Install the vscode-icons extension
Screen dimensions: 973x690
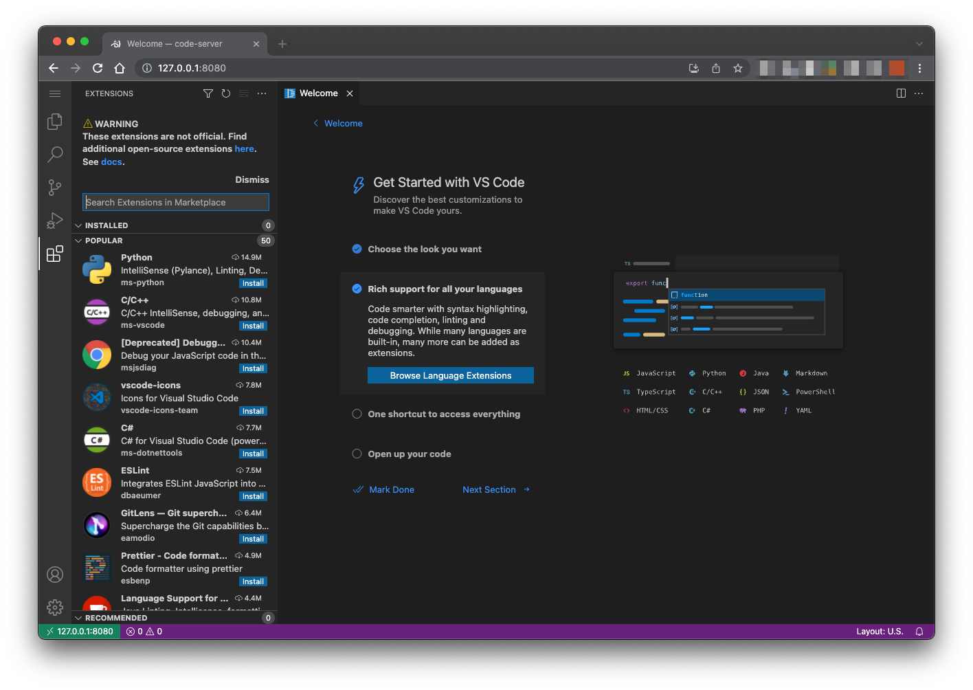(x=253, y=411)
